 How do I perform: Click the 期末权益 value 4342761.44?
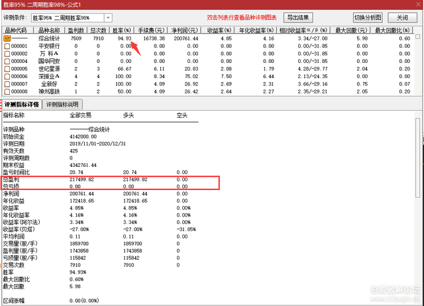tap(83, 165)
